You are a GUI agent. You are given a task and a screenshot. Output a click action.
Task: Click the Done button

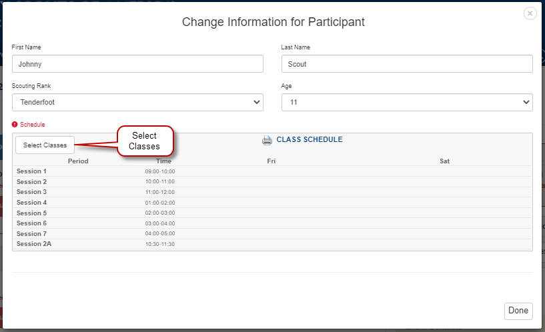(518, 311)
